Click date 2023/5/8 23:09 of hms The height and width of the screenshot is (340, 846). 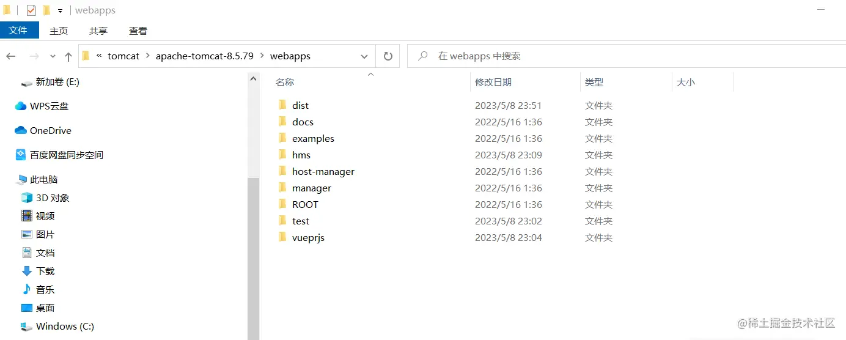tap(508, 155)
